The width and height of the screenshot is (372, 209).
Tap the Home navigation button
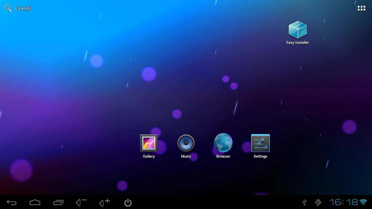click(x=35, y=202)
